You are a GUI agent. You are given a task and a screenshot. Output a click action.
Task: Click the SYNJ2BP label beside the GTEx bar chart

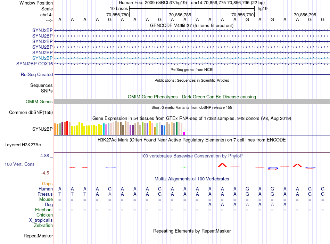[x=42, y=129]
